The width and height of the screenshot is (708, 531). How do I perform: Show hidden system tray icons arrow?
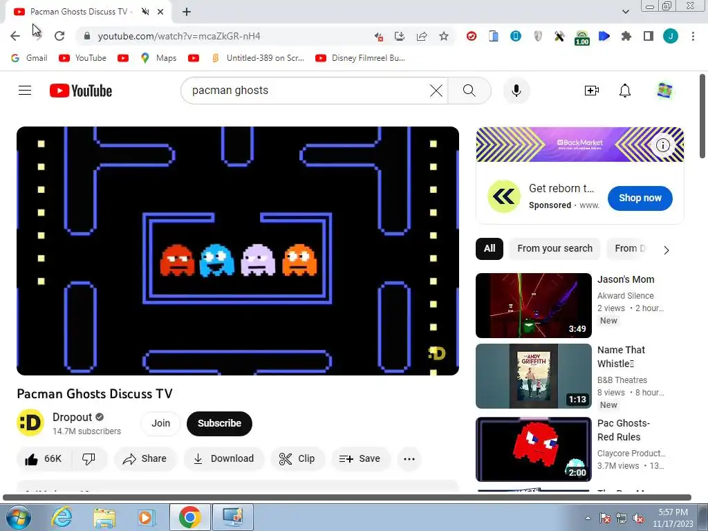[x=588, y=518]
